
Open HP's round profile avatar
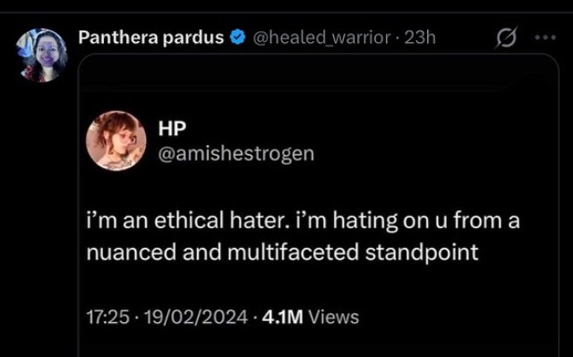[116, 140]
